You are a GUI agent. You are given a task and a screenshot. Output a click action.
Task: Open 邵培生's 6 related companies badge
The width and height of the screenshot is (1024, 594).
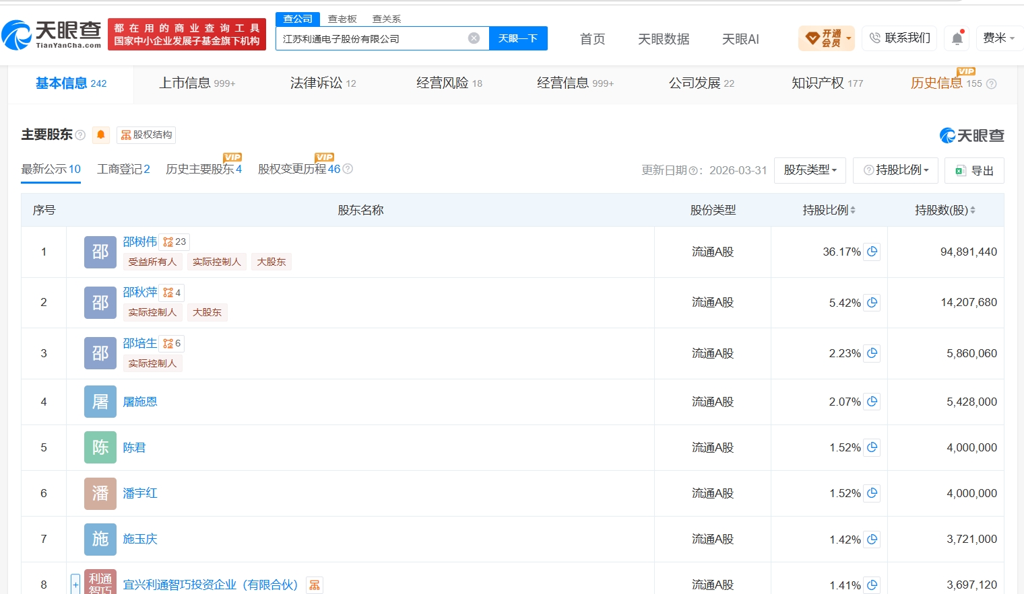pyautogui.click(x=172, y=343)
